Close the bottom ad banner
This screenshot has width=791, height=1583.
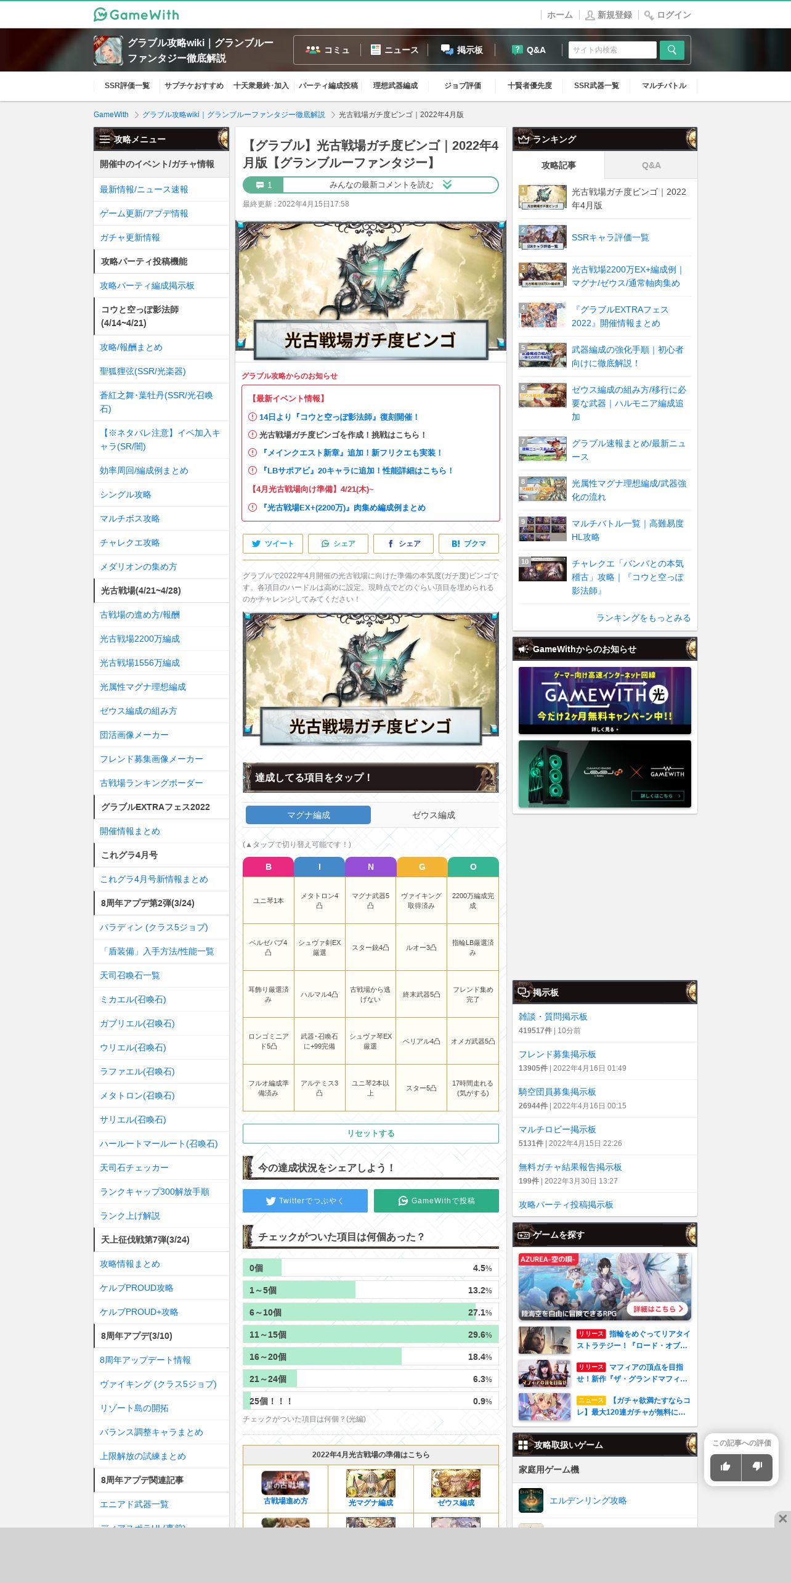[782, 1519]
